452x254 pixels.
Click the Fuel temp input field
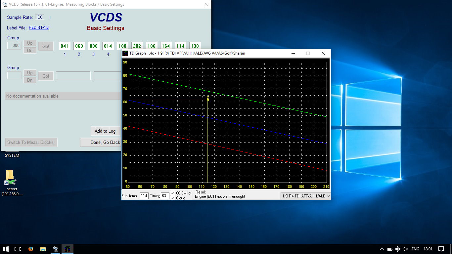(144, 196)
